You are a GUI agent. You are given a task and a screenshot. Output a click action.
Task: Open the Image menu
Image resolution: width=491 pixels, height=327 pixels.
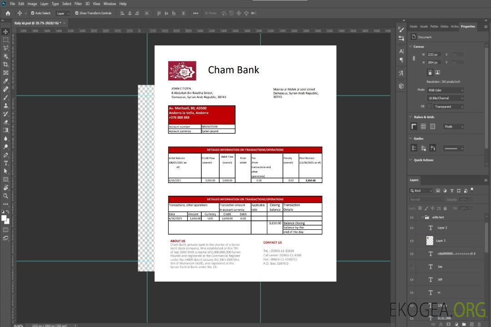32,4
